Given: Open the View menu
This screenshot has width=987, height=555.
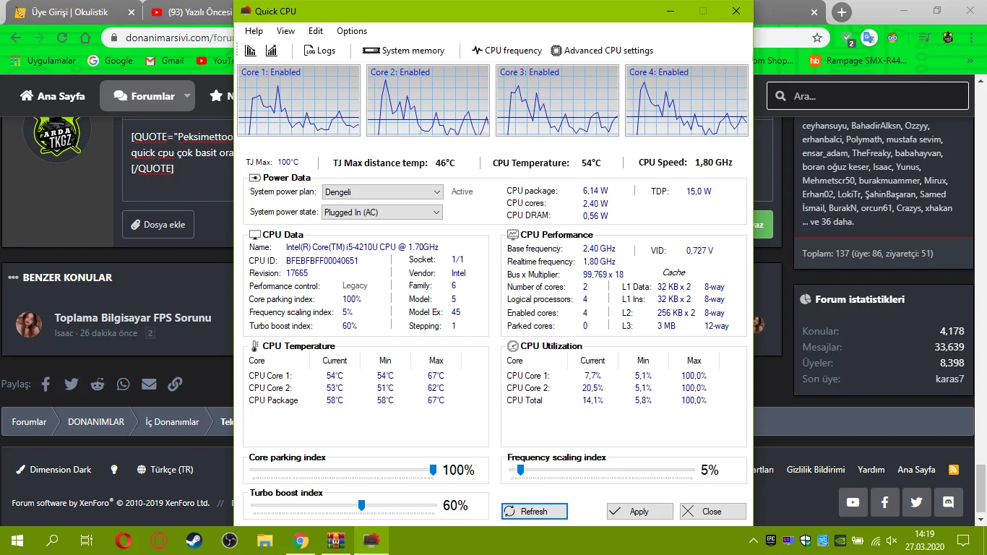Looking at the screenshot, I should (285, 31).
